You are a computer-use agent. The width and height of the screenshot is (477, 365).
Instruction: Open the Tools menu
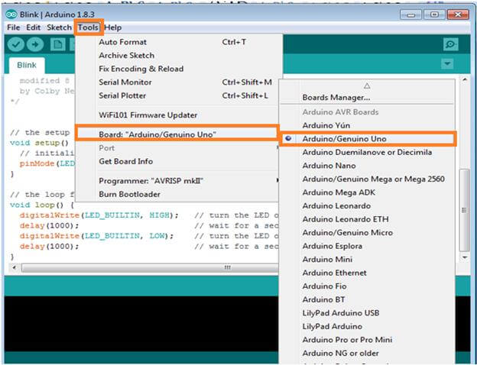(x=88, y=27)
